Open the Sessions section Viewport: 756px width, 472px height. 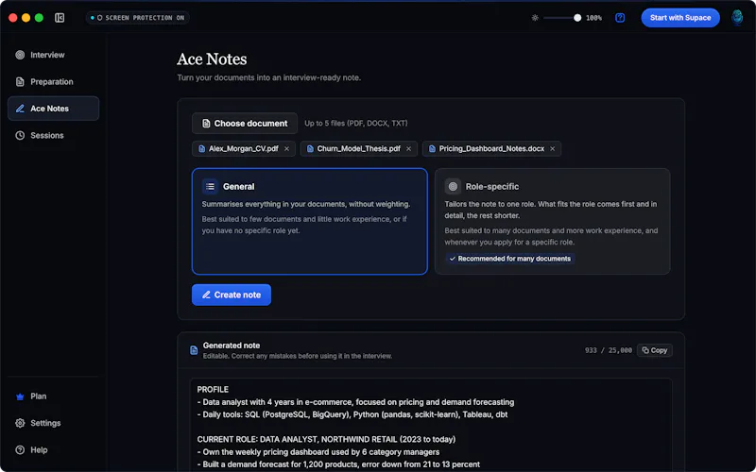coord(53,135)
